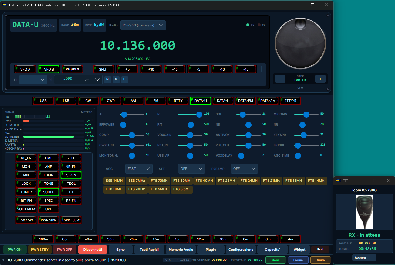Click the microphone PTT image in PTT window
This screenshot has width=395, height=265.
tap(364, 212)
